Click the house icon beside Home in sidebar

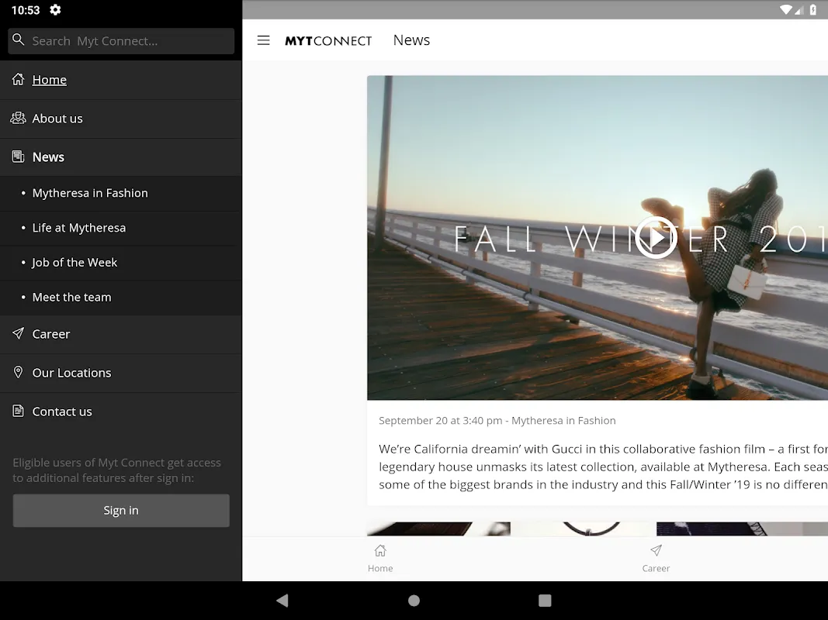(18, 79)
